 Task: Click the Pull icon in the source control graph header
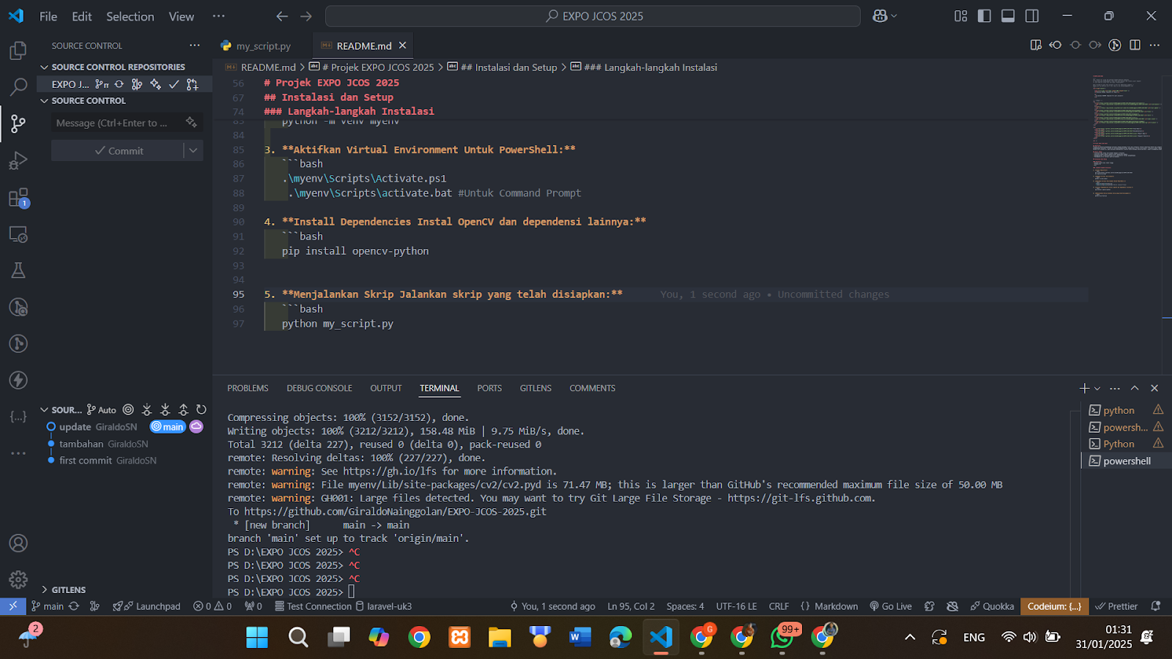165,409
